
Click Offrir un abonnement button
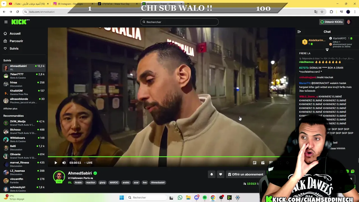[x=245, y=174]
